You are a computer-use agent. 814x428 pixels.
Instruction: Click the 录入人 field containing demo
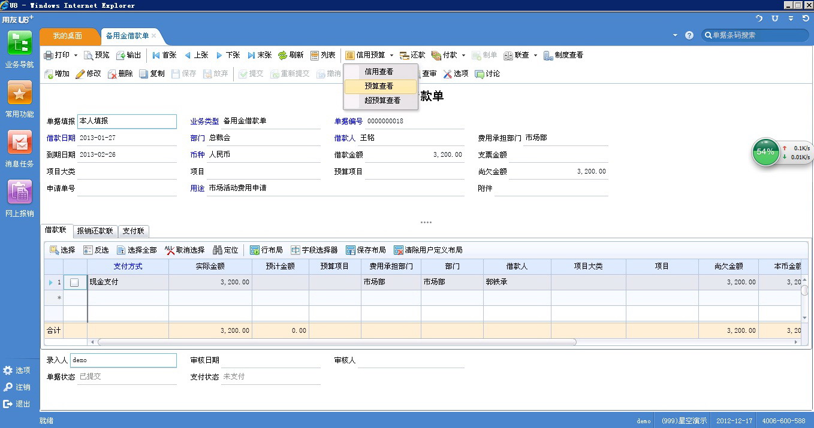tap(123, 360)
